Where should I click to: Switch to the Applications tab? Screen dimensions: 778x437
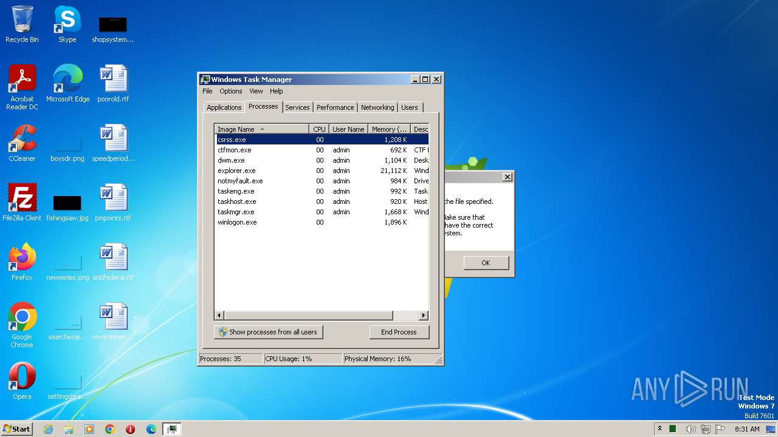[x=224, y=107]
